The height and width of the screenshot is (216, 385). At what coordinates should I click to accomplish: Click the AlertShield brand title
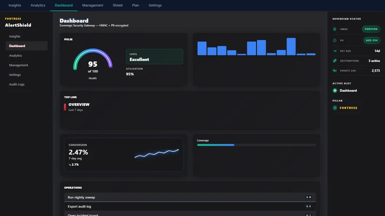(18, 25)
